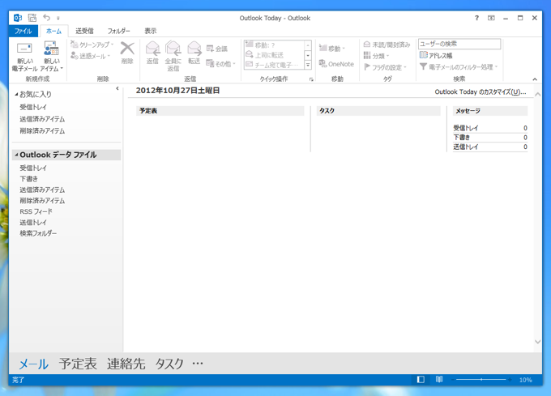Click the OneNote button
Screen dimensions: 551x396
(x=336, y=64)
